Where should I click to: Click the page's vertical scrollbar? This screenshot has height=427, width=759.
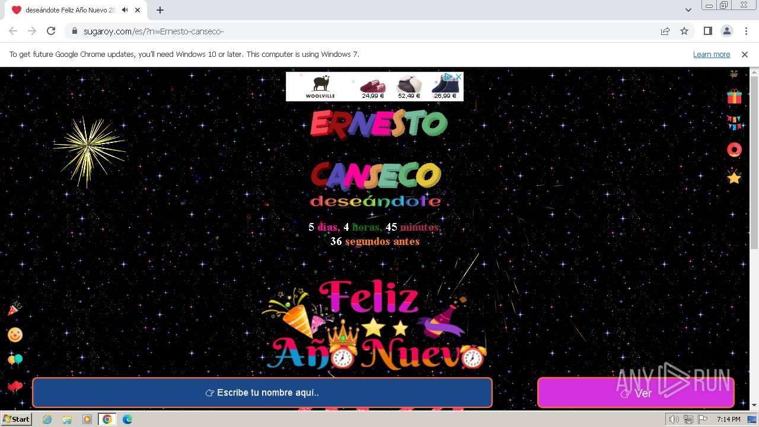(754, 163)
